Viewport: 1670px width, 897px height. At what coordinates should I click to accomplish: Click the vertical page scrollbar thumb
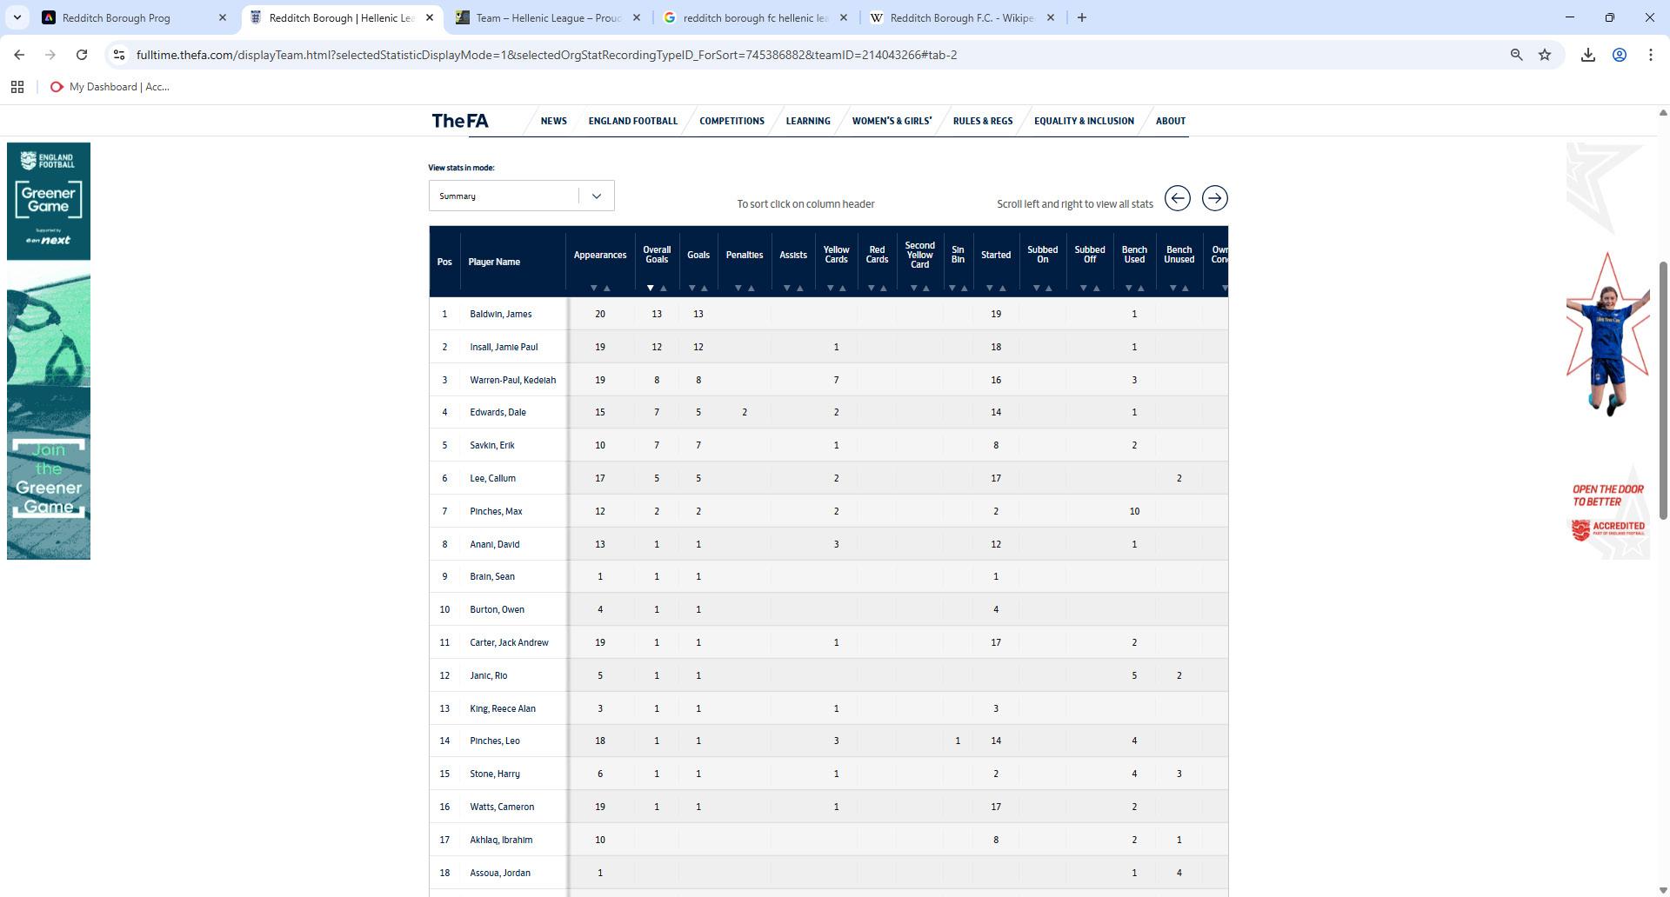pos(1663,390)
